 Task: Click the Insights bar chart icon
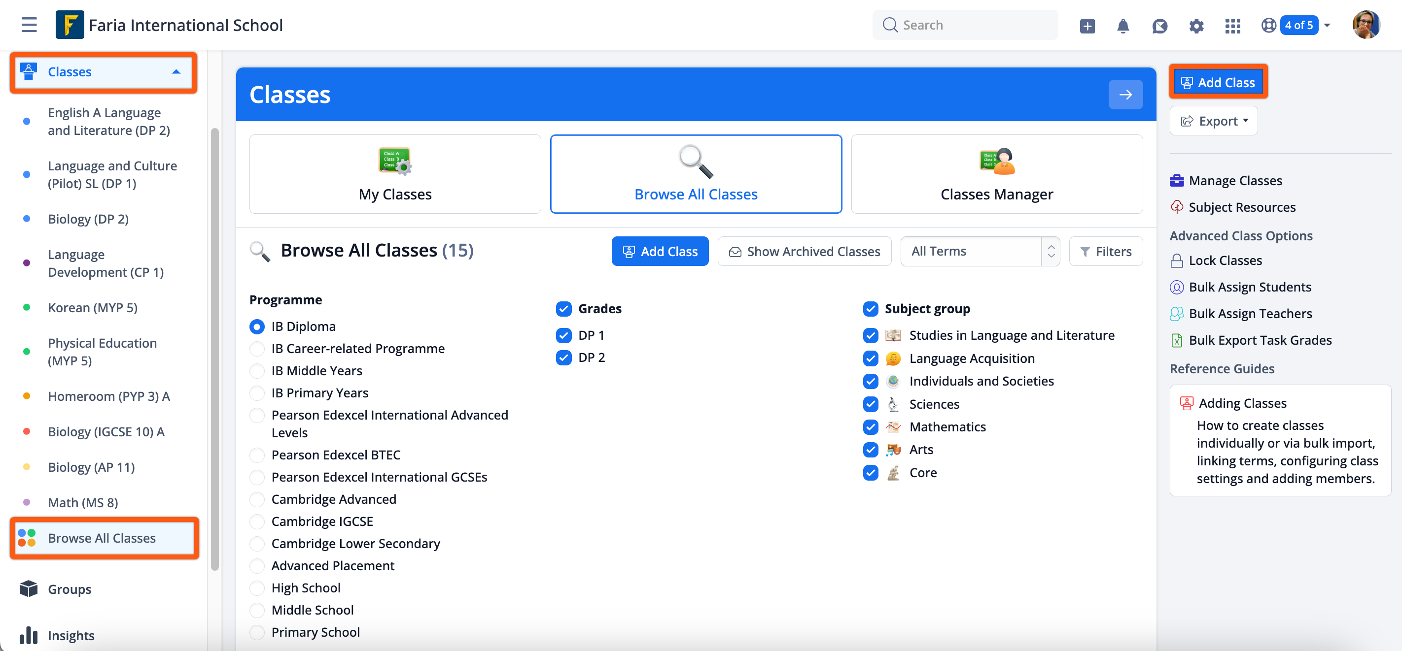coord(28,635)
